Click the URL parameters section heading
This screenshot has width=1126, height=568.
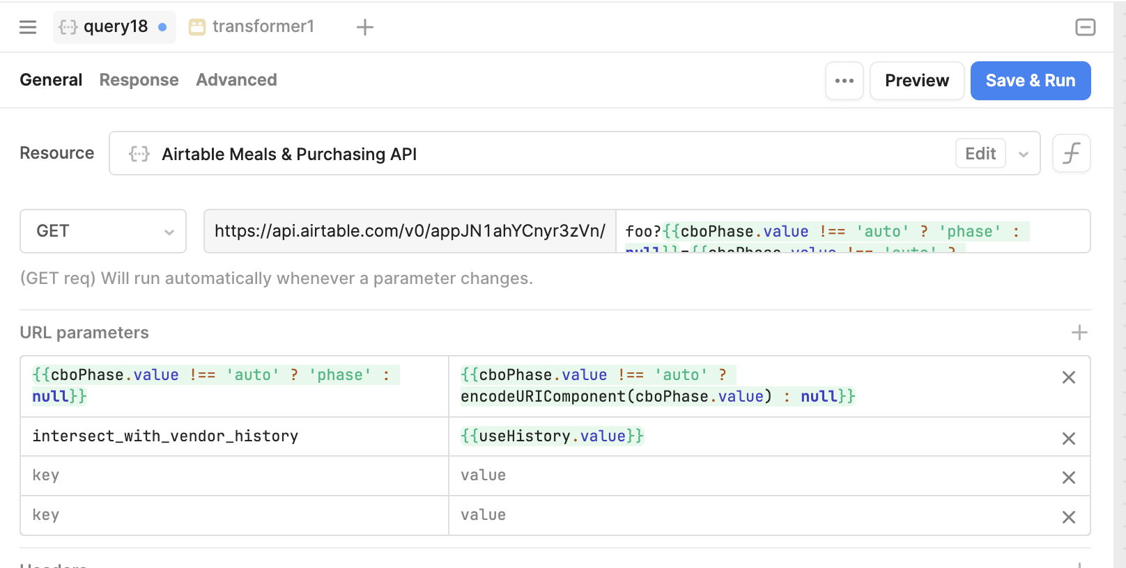84,333
